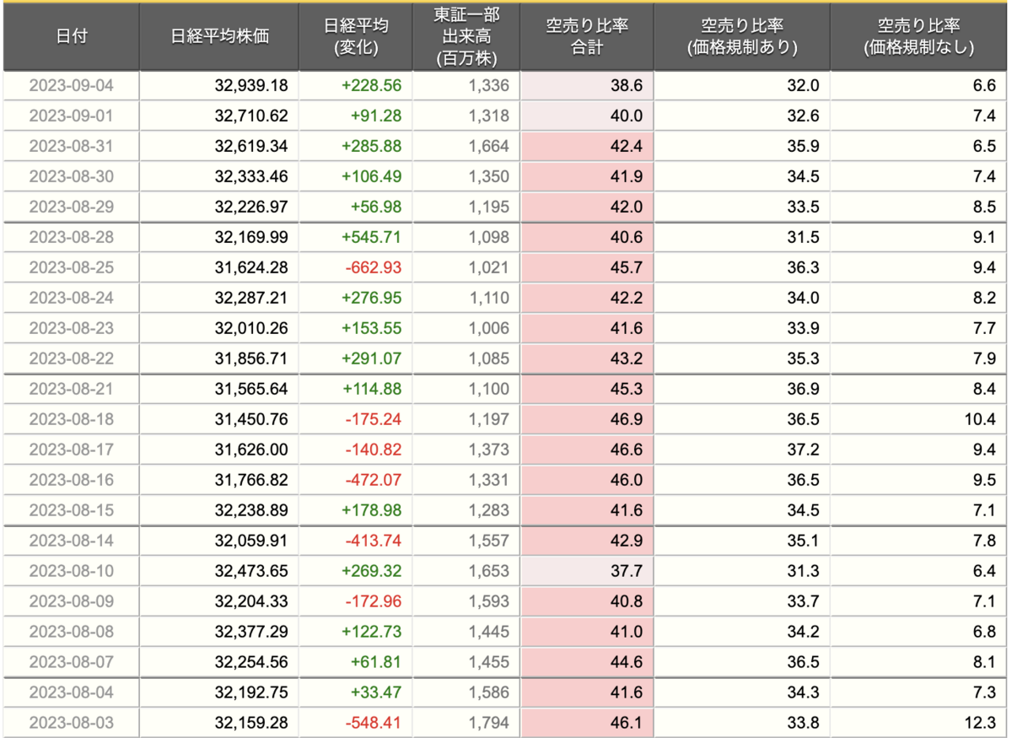Select the pink 46.9 short ratio cell

587,419
